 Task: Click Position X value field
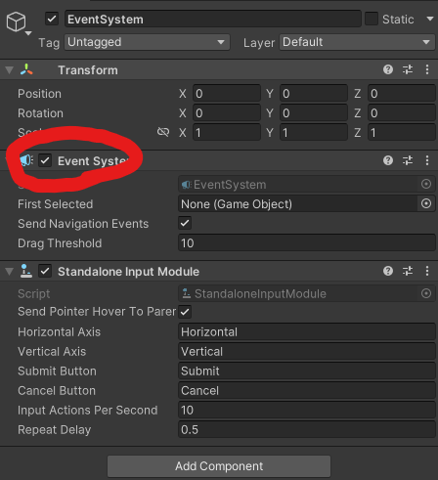point(227,94)
